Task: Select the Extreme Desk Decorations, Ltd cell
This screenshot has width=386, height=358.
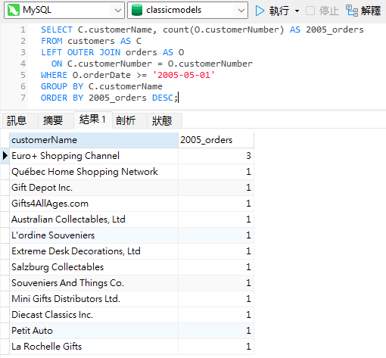Action: click(x=94, y=251)
